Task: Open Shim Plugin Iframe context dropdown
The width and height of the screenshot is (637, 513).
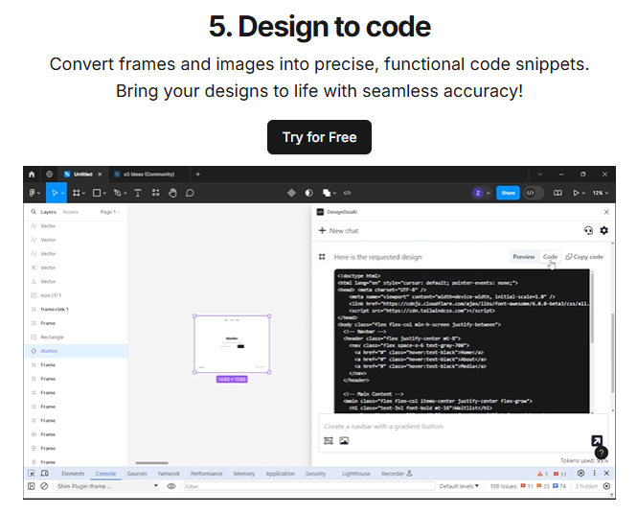Action: pyautogui.click(x=107, y=486)
